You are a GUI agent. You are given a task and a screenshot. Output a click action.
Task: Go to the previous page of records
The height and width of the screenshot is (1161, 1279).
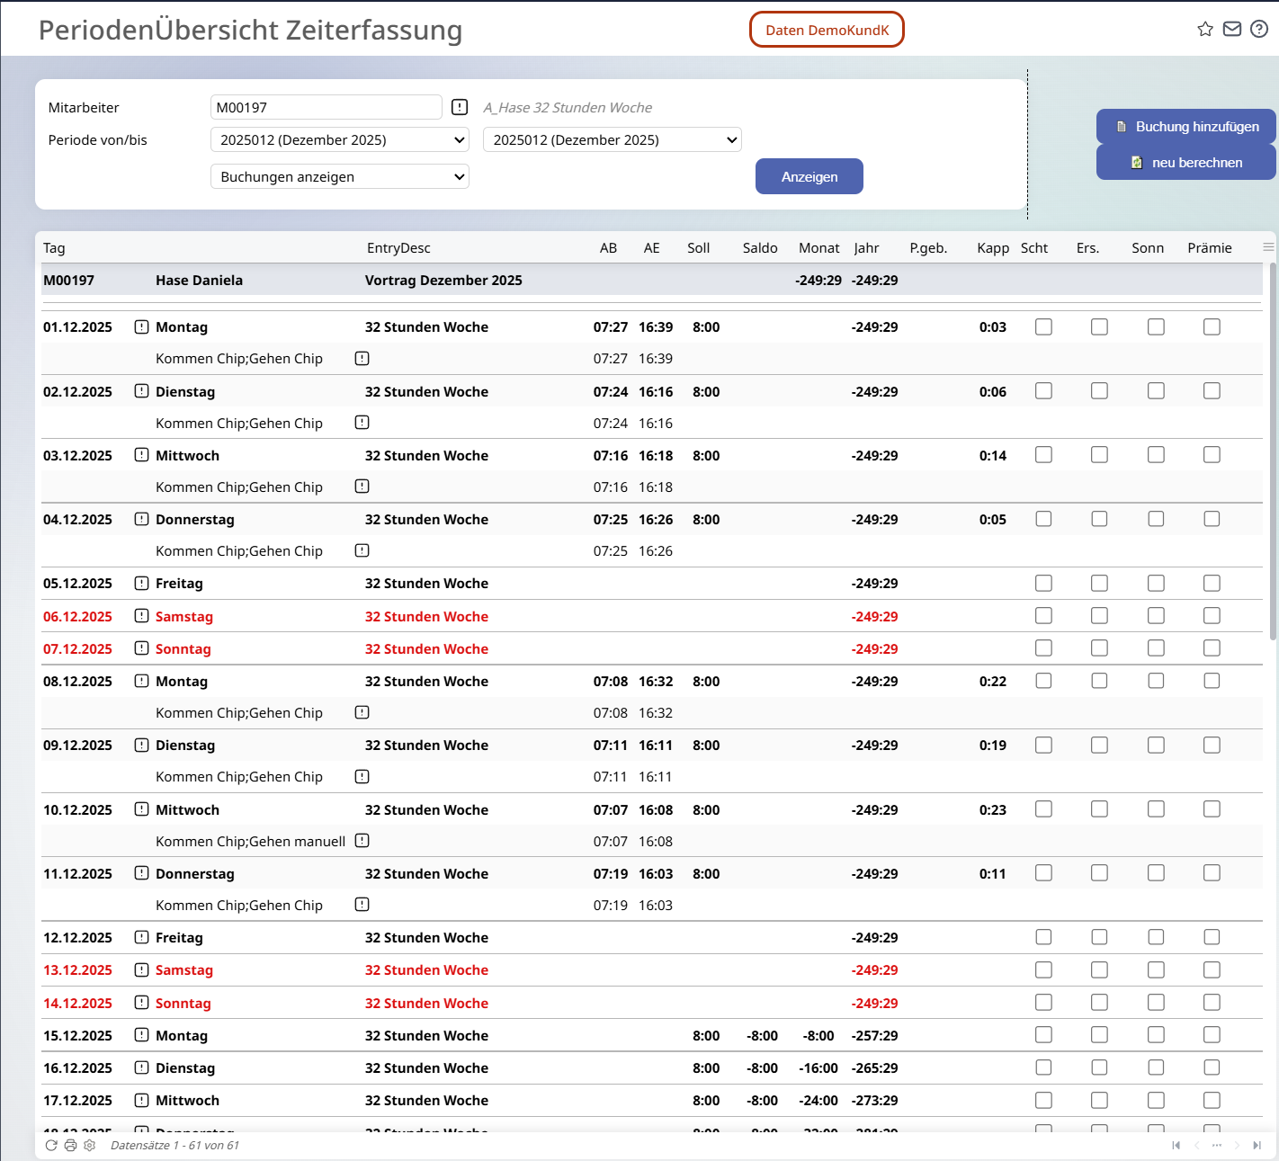(x=1196, y=1145)
